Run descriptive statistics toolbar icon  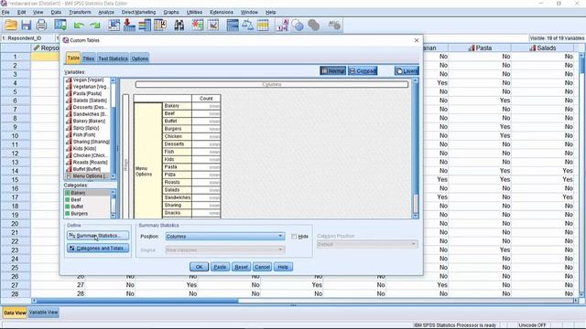160,26
